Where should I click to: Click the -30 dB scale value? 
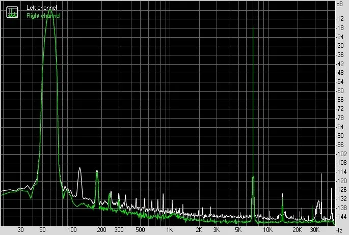[340, 46]
